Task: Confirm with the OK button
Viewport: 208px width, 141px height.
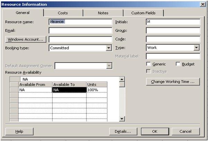Action: (155, 131)
